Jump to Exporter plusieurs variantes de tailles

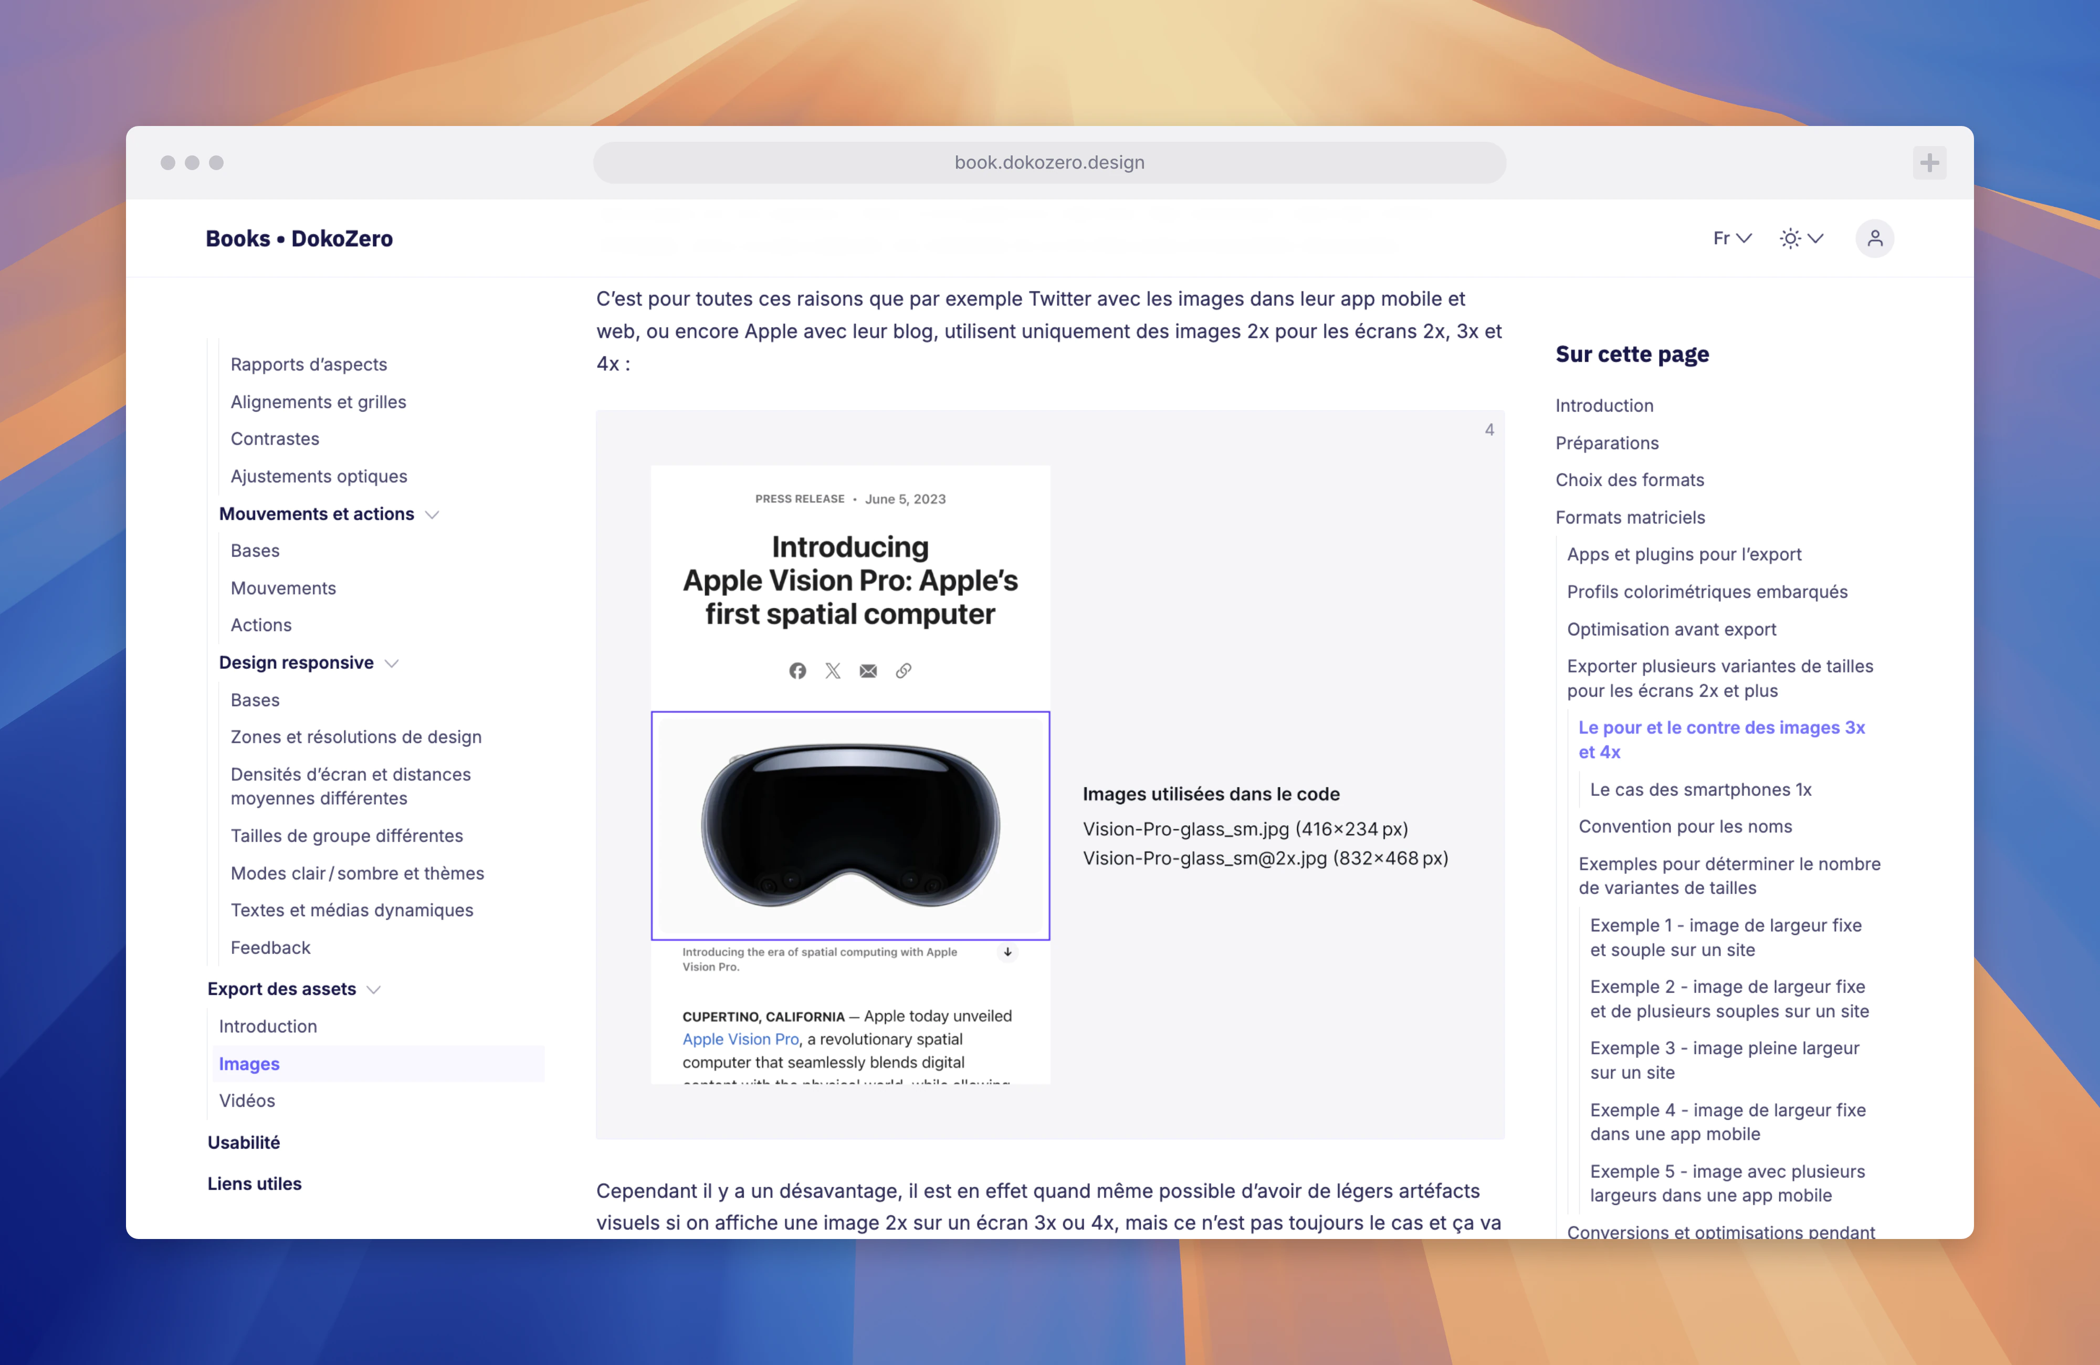click(1720, 678)
